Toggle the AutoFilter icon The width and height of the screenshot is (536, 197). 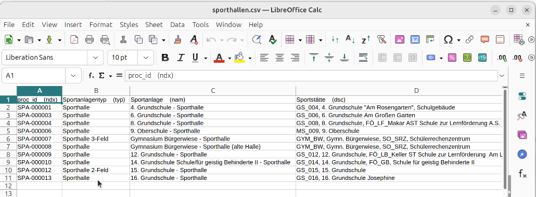click(381, 40)
